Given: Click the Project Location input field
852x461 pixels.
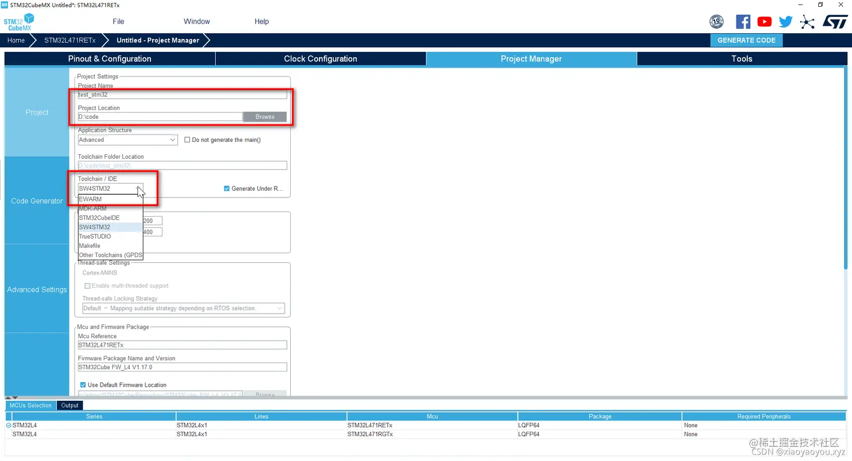Looking at the screenshot, I should pyautogui.click(x=160, y=117).
